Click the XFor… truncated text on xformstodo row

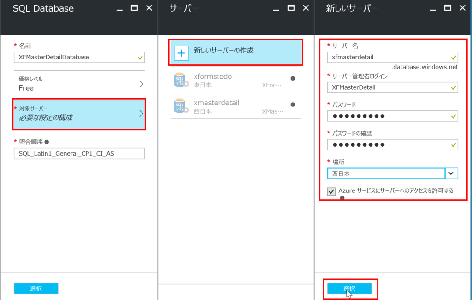point(271,85)
